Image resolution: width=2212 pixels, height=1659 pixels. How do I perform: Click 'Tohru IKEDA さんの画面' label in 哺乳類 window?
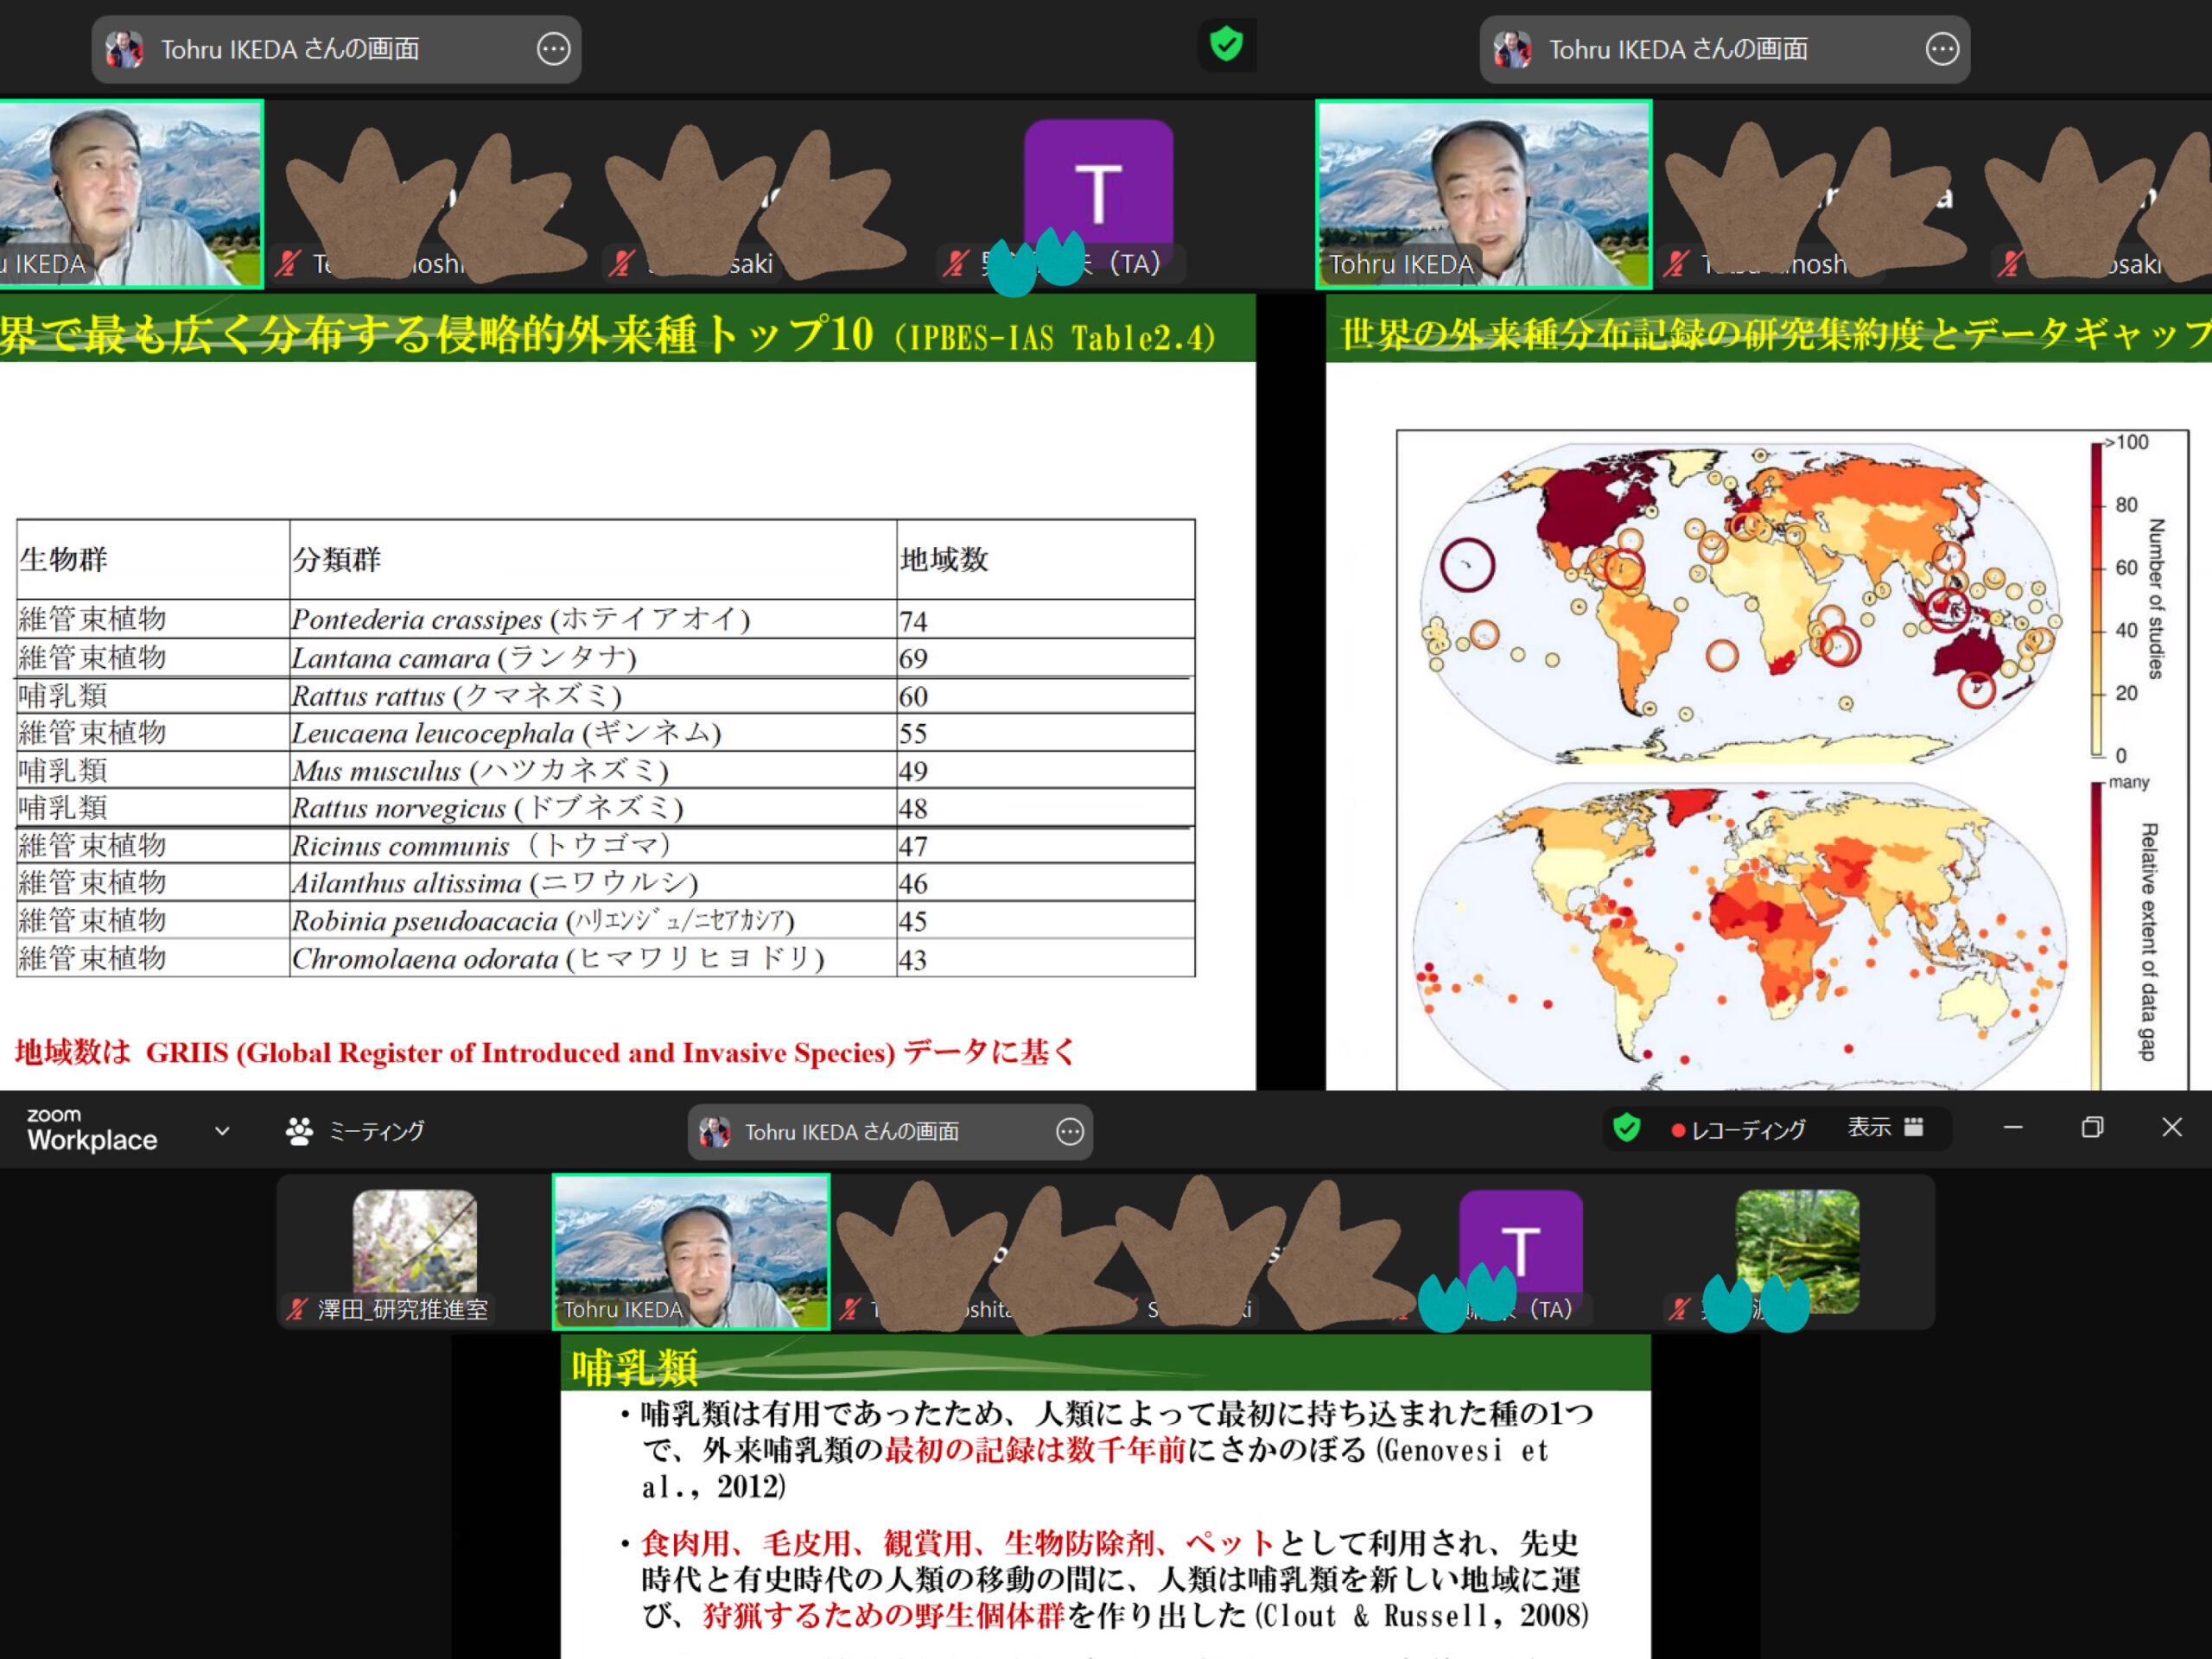click(x=851, y=1131)
